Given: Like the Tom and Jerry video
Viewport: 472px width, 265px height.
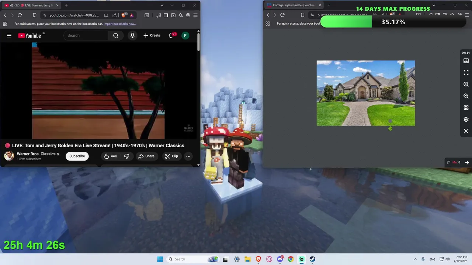Looking at the screenshot, I should 110,156.
